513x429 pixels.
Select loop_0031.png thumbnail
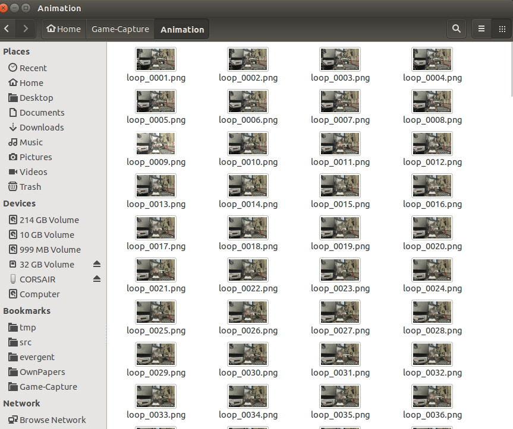coord(340,354)
